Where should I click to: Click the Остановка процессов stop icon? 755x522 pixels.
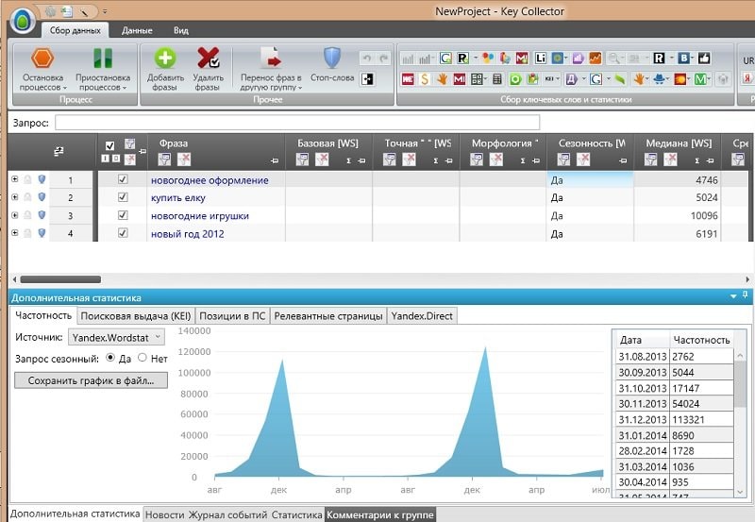point(42,58)
